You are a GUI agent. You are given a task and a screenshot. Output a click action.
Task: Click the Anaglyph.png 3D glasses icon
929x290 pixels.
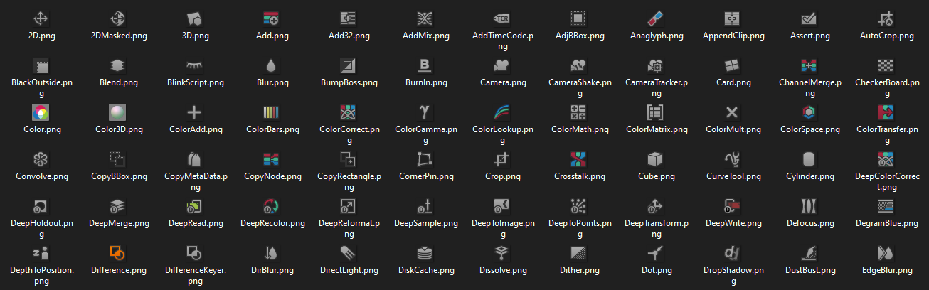point(657,18)
